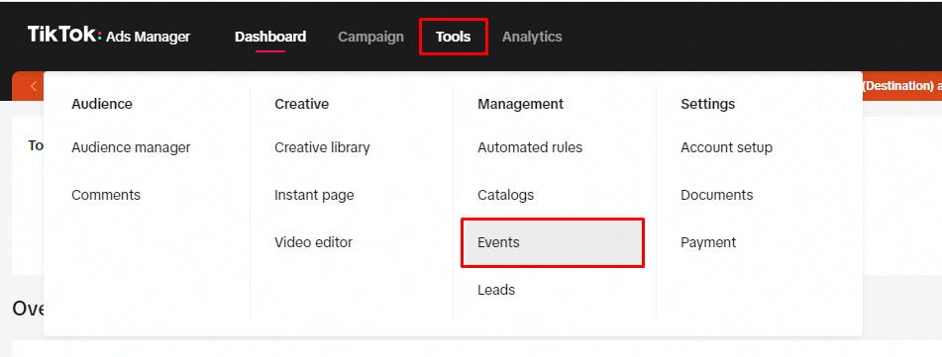Open Account setup
This screenshot has width=942, height=357.
(726, 147)
